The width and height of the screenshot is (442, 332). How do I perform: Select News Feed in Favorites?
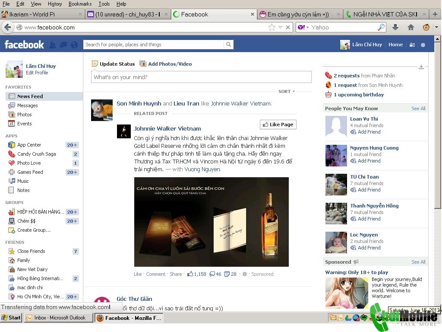point(44,96)
